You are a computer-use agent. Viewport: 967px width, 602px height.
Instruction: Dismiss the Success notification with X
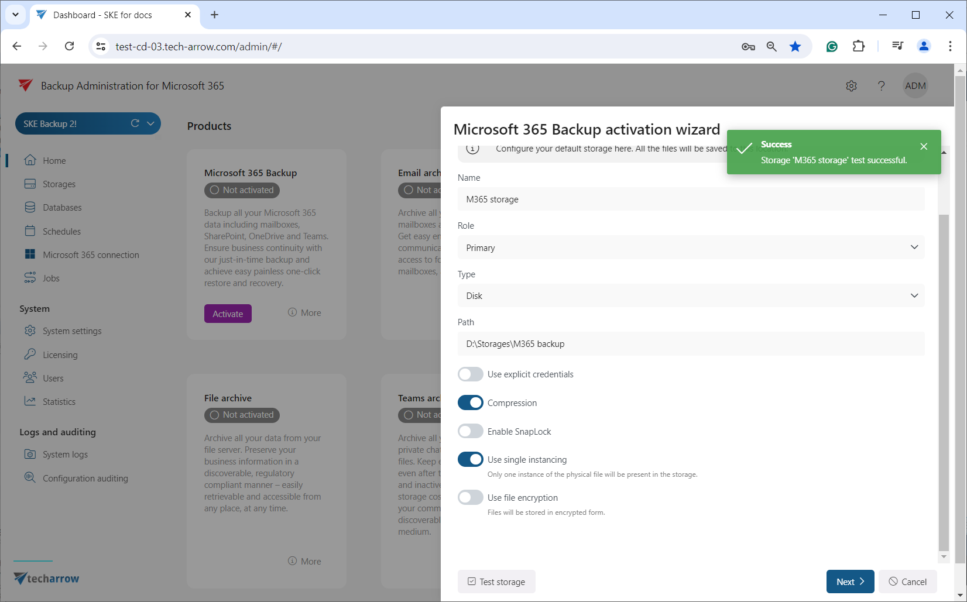point(923,146)
